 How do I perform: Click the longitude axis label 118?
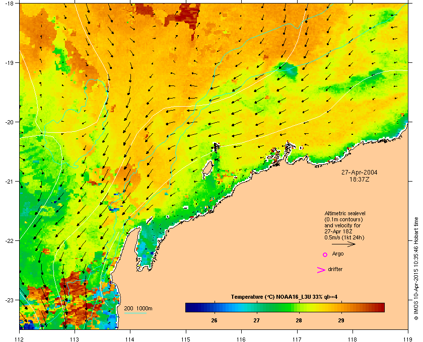click(x=352, y=339)
